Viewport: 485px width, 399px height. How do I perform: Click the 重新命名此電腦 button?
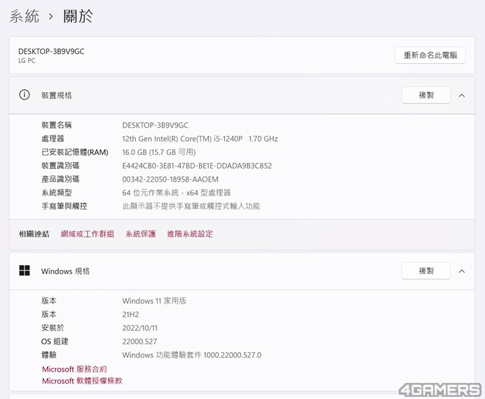[x=430, y=55]
